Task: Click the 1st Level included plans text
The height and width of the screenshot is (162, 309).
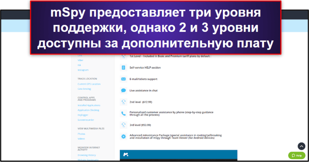Action: (x=170, y=56)
